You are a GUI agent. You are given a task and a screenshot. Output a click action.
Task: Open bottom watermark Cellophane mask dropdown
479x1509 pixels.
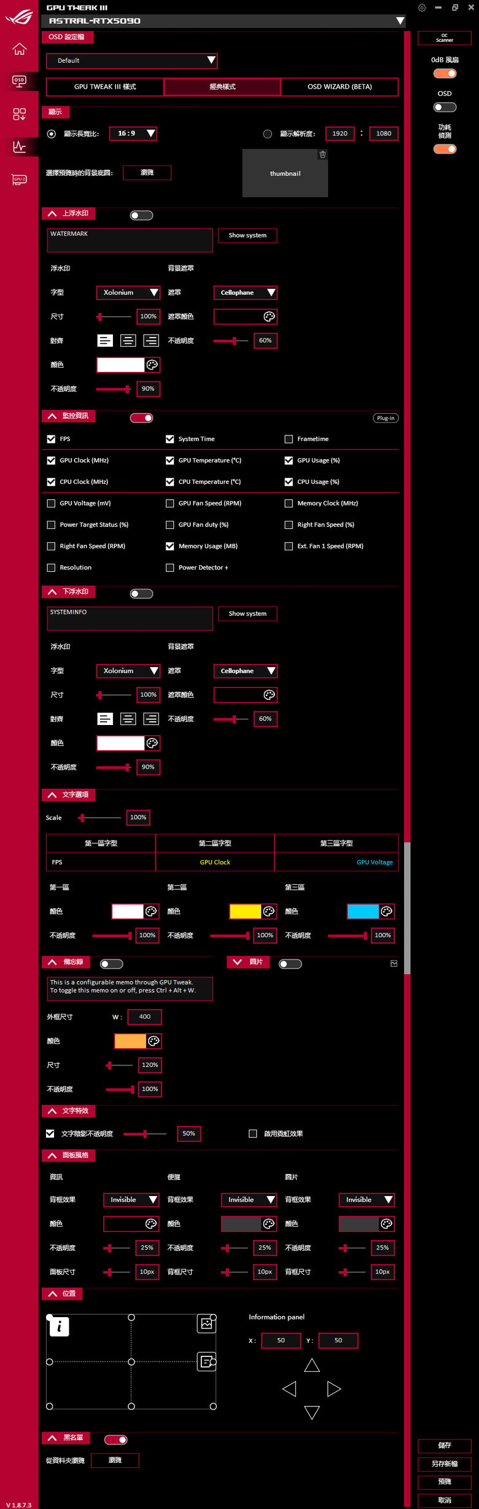(x=246, y=671)
